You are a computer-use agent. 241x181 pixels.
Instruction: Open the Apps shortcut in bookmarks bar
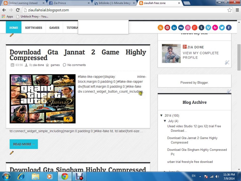7,16
